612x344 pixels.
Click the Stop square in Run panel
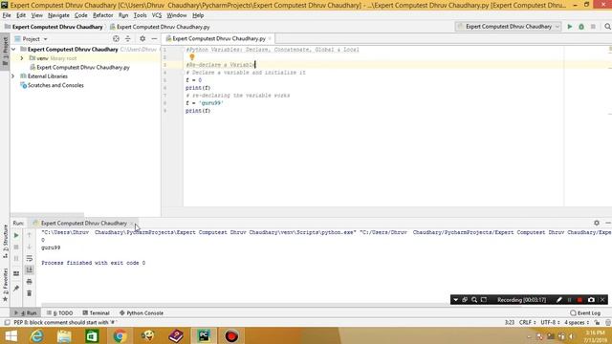pyautogui.click(x=16, y=247)
